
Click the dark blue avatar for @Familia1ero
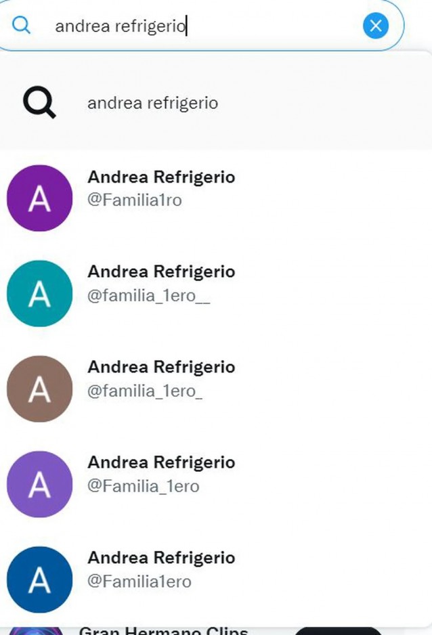coord(39,579)
